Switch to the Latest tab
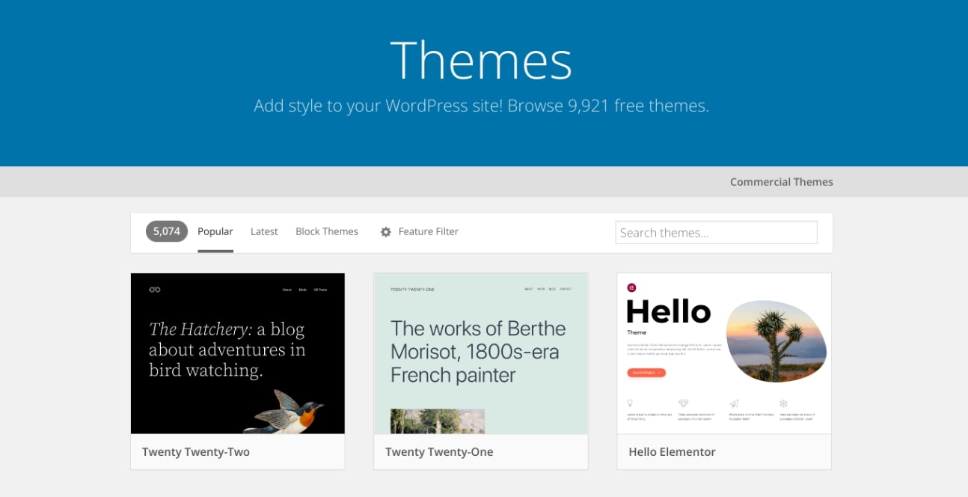Screen dimensions: 968x497 pos(264,231)
